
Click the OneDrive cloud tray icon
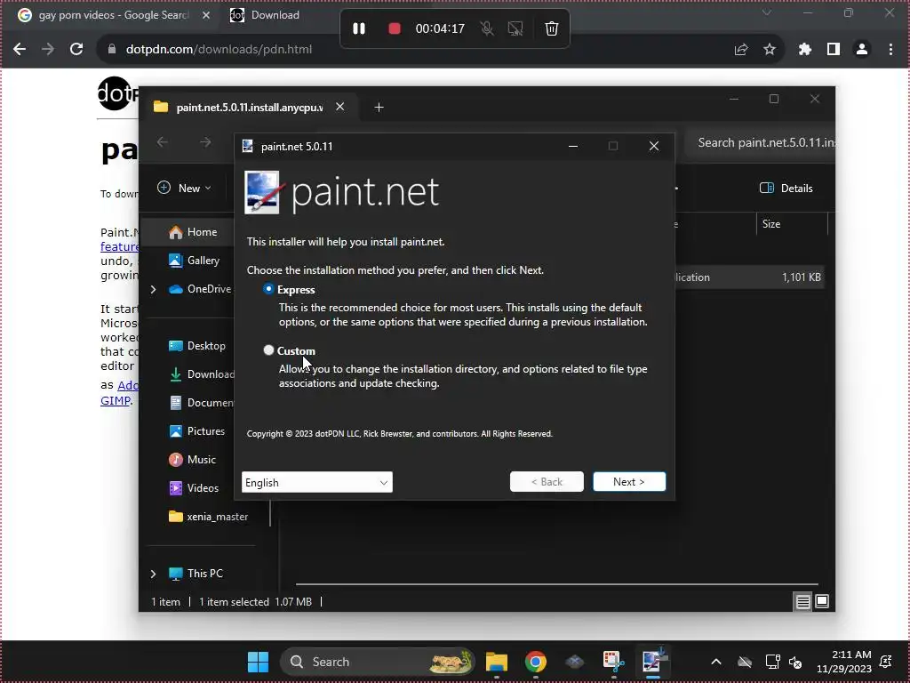tap(745, 662)
